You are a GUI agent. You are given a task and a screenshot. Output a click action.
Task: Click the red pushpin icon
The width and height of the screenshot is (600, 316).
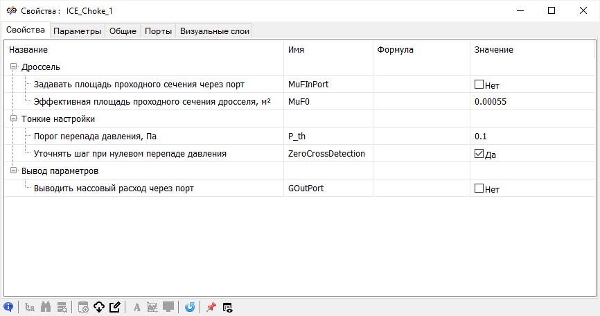[211, 307]
